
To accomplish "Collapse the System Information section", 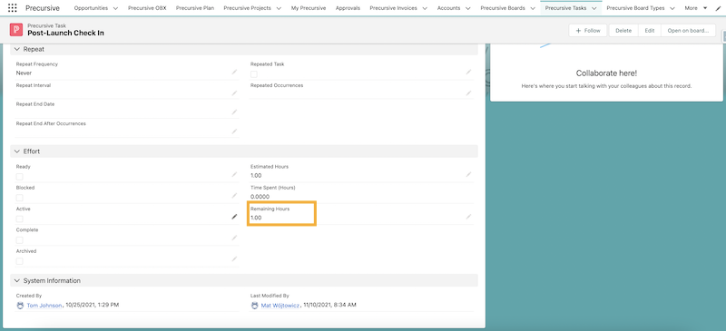I will coord(17,280).
